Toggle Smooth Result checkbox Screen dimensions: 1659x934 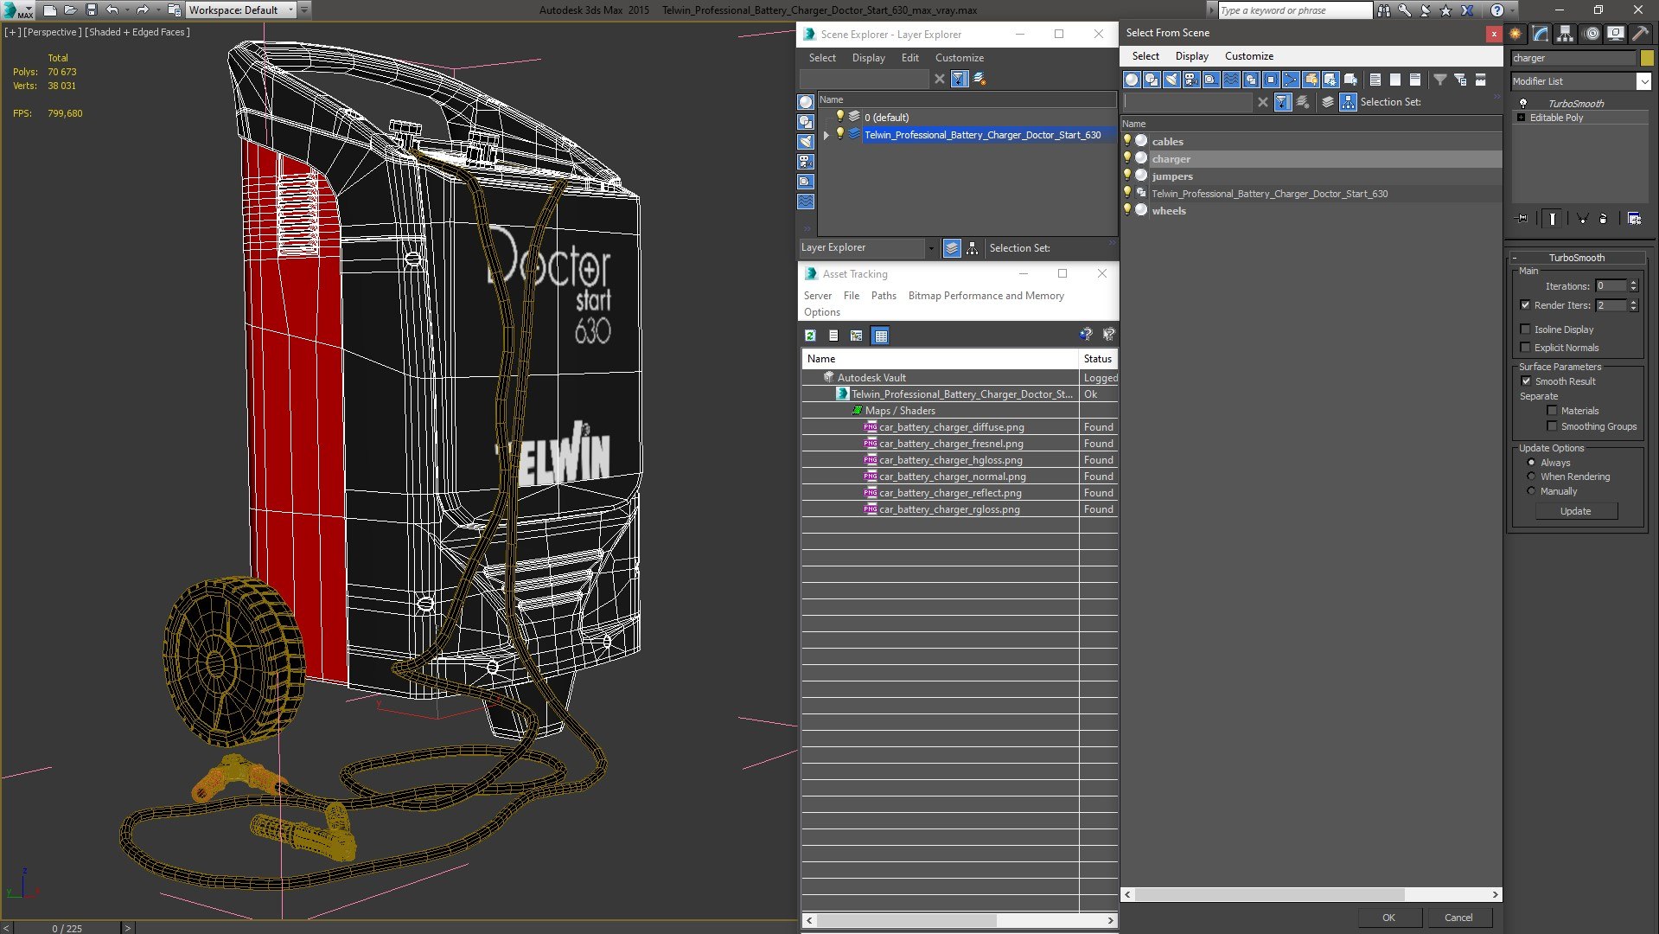point(1526,381)
